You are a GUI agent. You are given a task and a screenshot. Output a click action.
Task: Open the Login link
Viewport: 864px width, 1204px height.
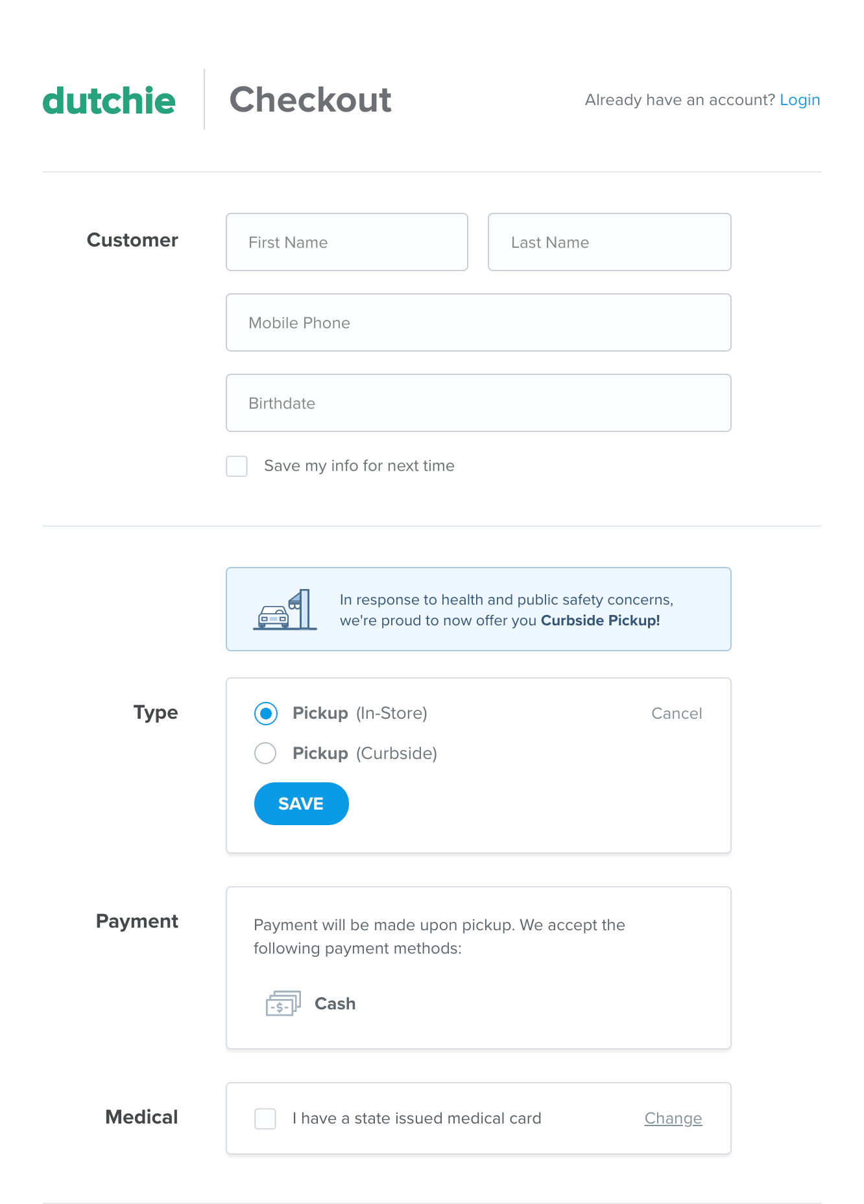799,100
